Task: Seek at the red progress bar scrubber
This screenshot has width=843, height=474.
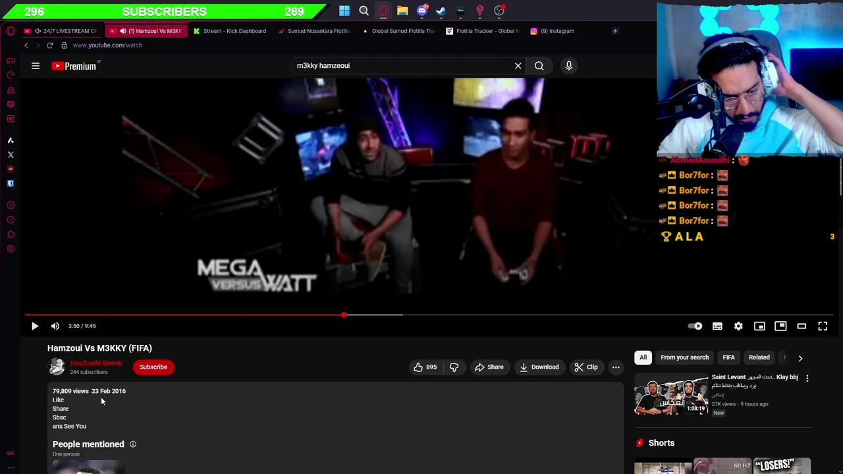Action: 343,315
